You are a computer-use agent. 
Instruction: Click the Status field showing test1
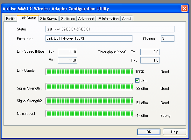click(x=110, y=29)
